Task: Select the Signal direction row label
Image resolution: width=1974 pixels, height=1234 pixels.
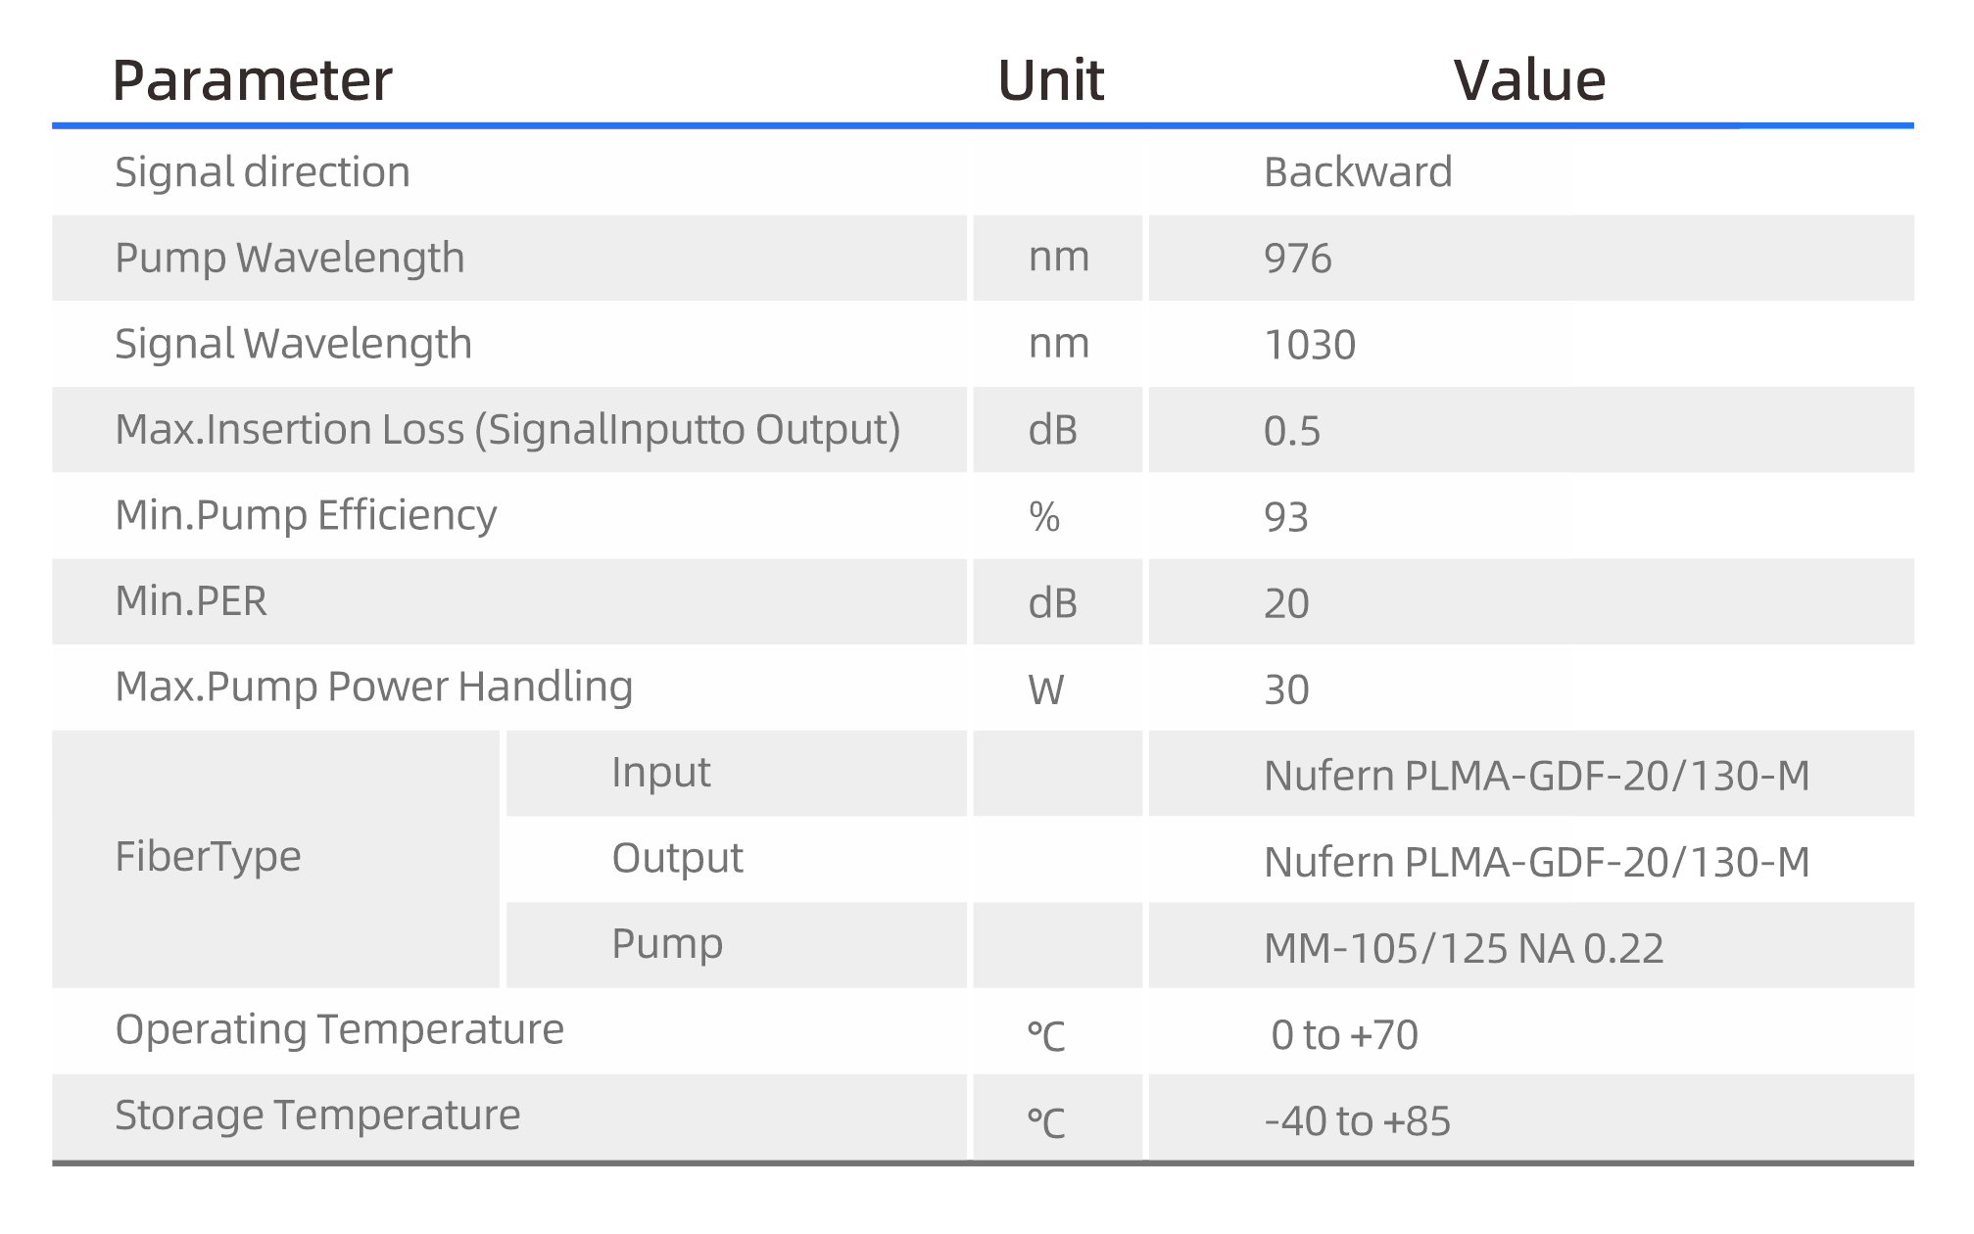Action: (x=263, y=172)
